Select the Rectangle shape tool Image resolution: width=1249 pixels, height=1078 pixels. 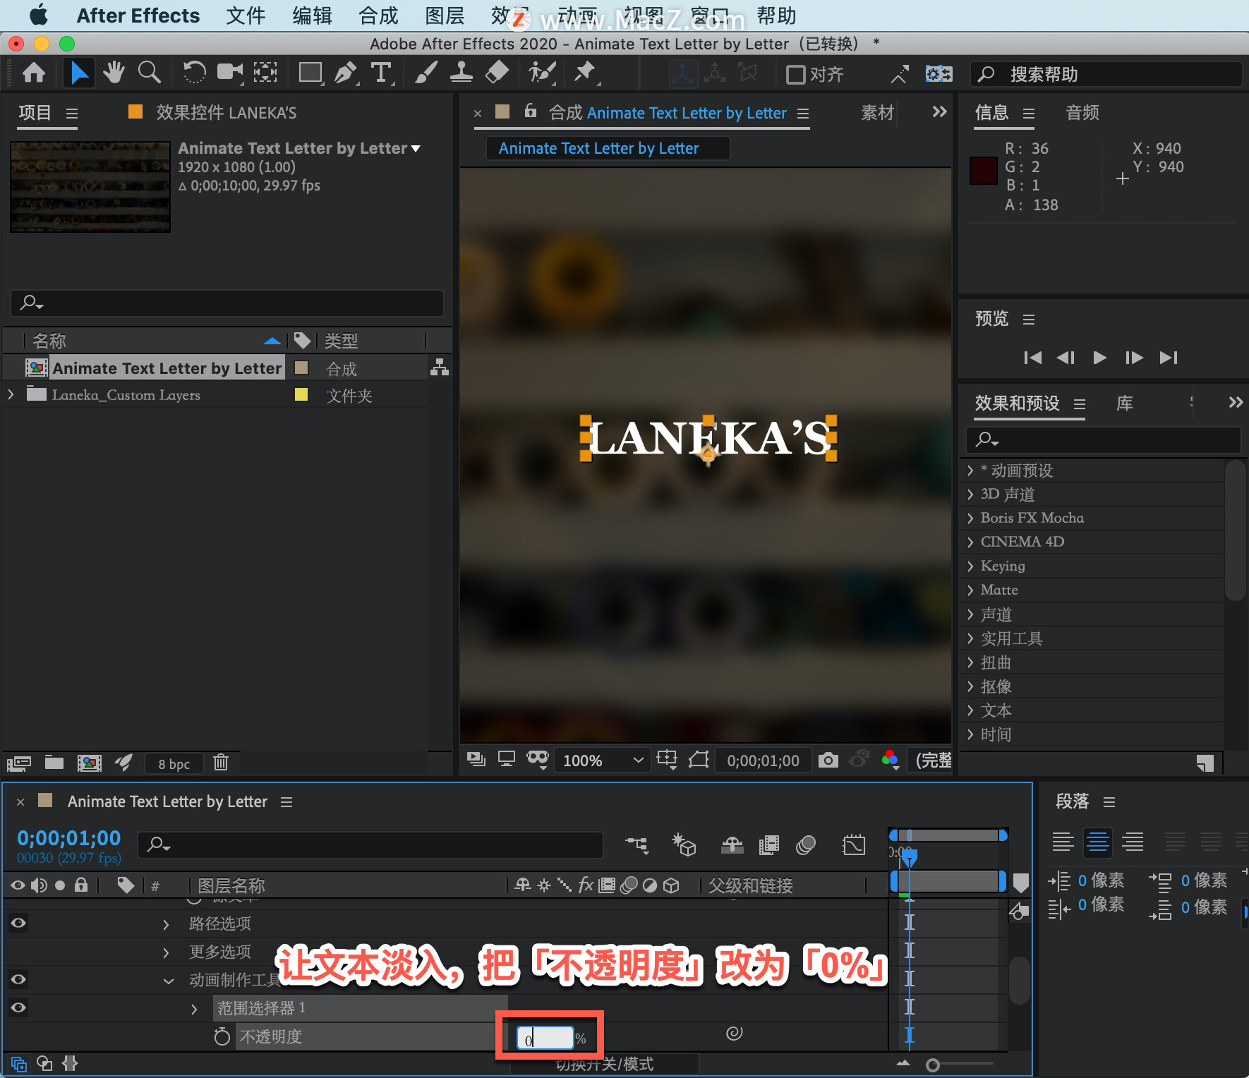point(310,73)
